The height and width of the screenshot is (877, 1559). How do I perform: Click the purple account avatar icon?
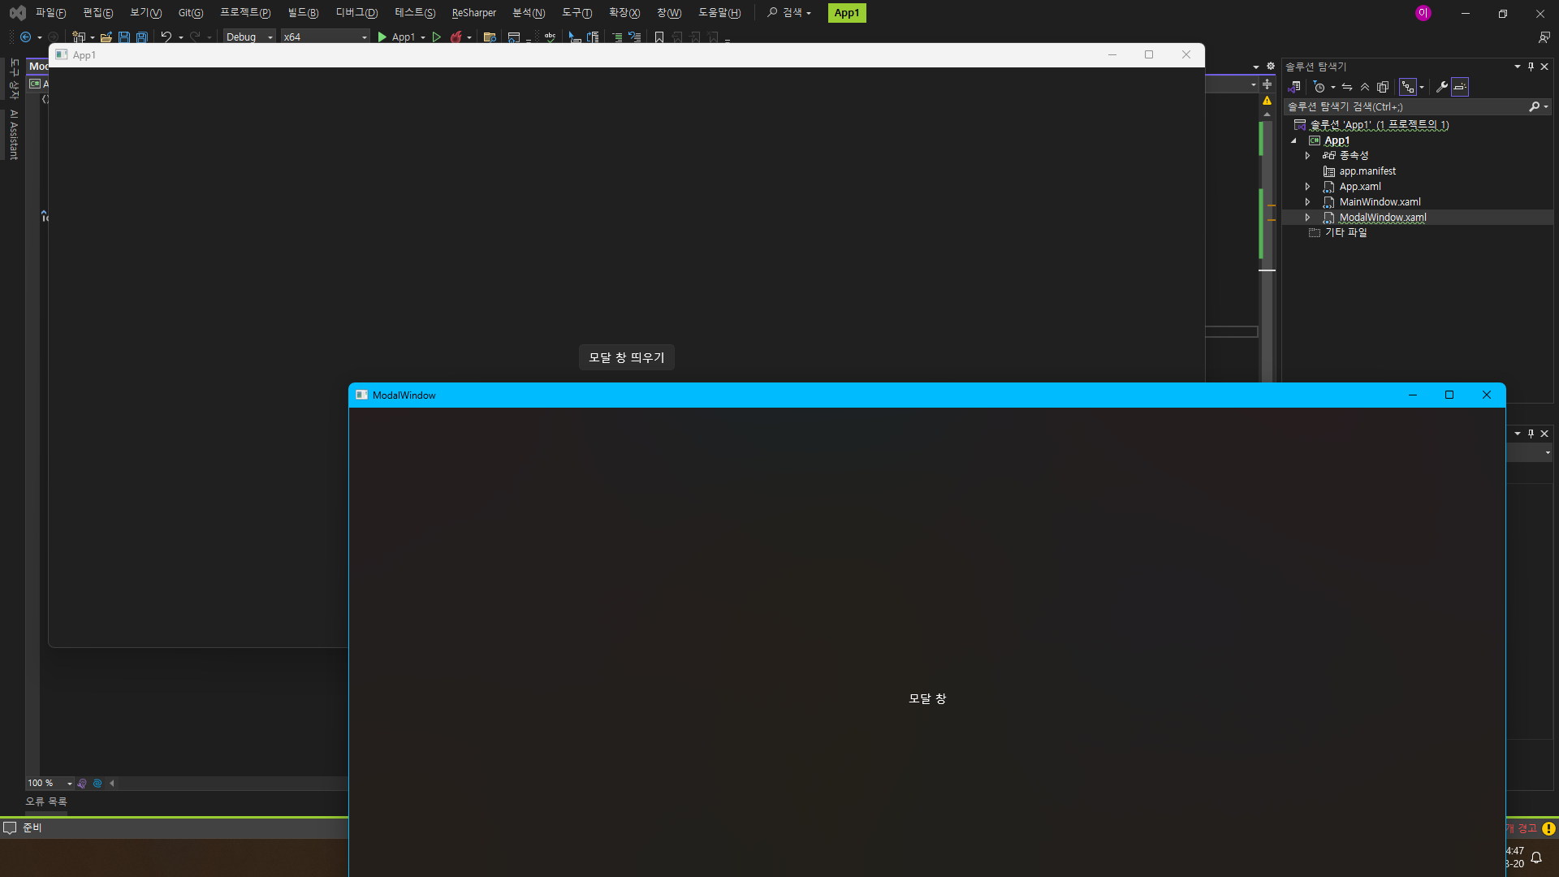[1423, 13]
